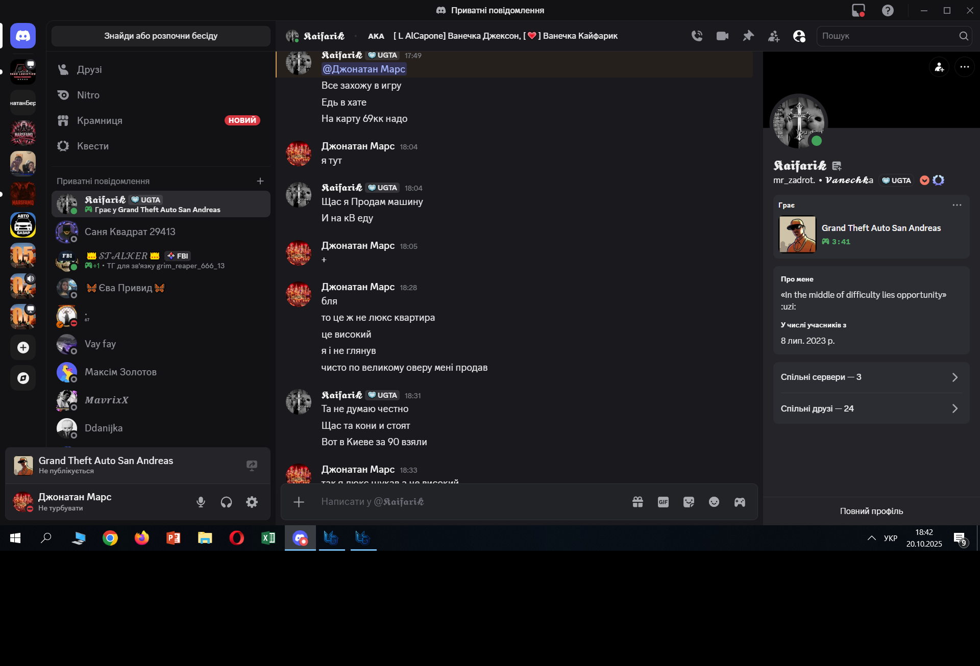The height and width of the screenshot is (666, 980).
Task: Open pinned messages via pin icon
Action: point(748,36)
